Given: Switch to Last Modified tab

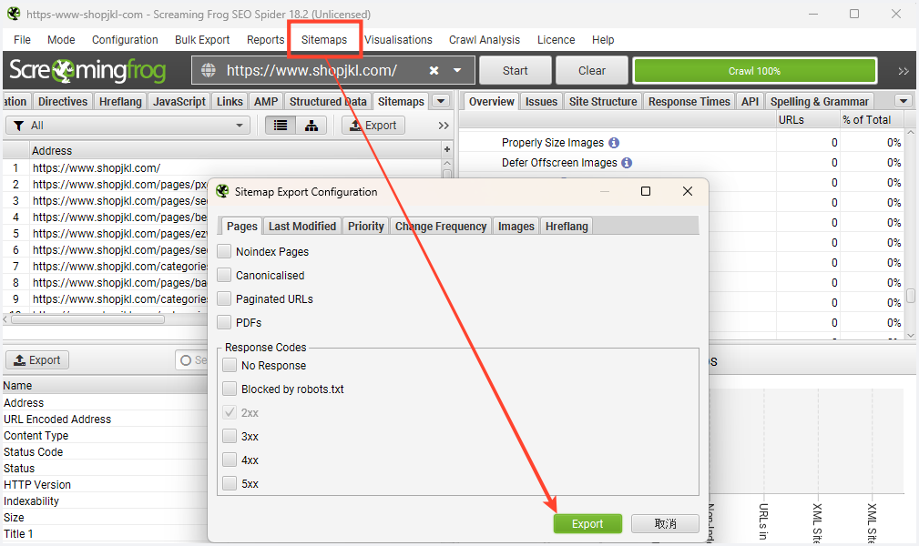Looking at the screenshot, I should (302, 226).
